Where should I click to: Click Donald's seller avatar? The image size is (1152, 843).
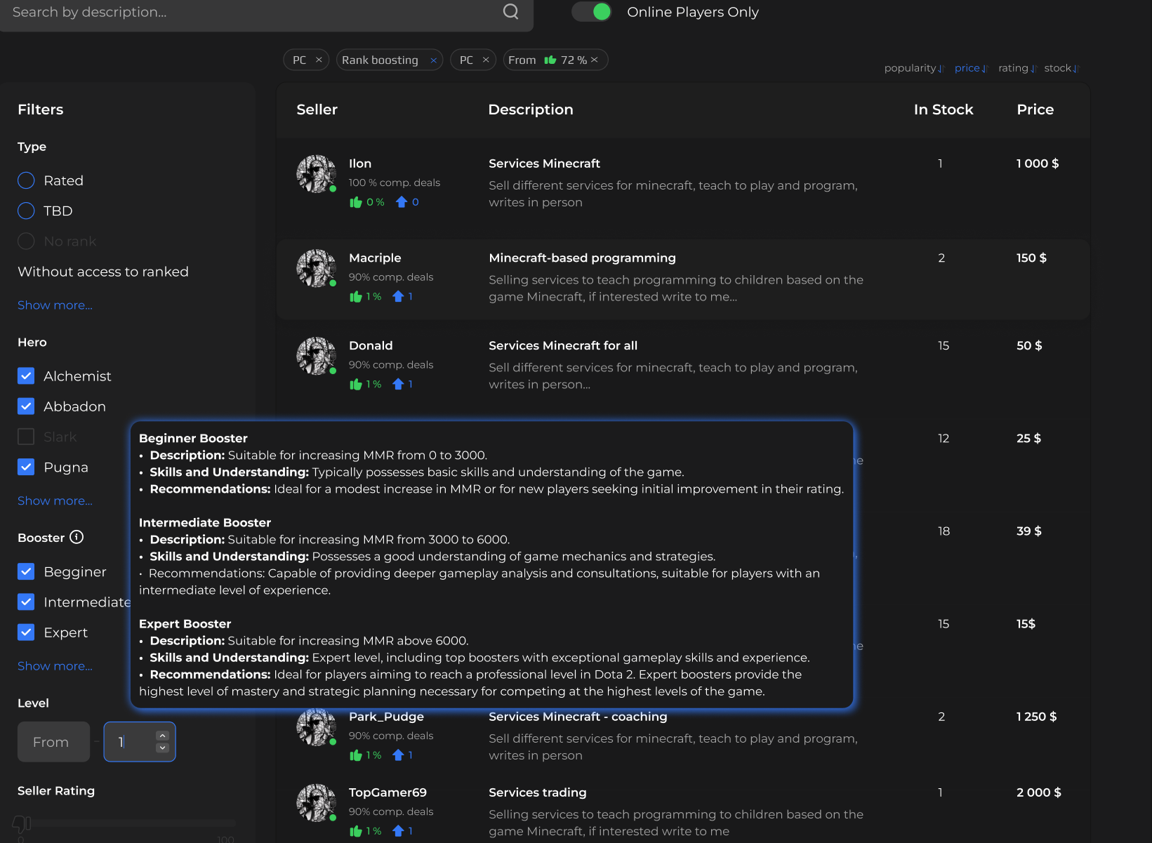(x=317, y=356)
